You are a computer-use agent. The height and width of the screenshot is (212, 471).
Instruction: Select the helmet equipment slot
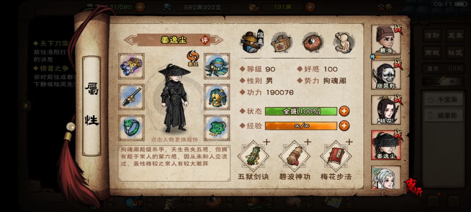[217, 66]
